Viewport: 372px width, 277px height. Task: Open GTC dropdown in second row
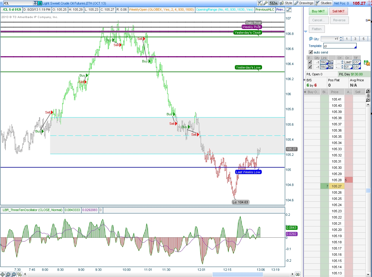tap(357, 67)
